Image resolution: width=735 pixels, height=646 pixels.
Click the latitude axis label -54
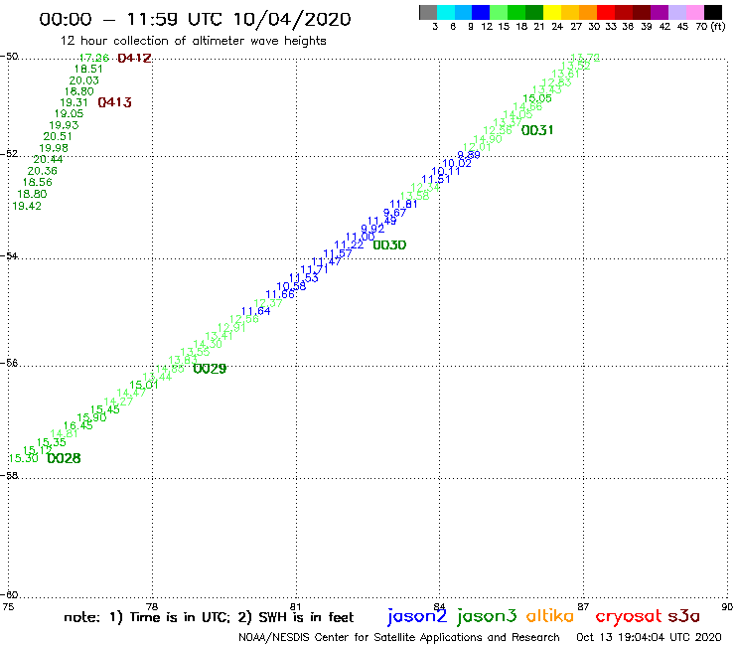pos(9,256)
